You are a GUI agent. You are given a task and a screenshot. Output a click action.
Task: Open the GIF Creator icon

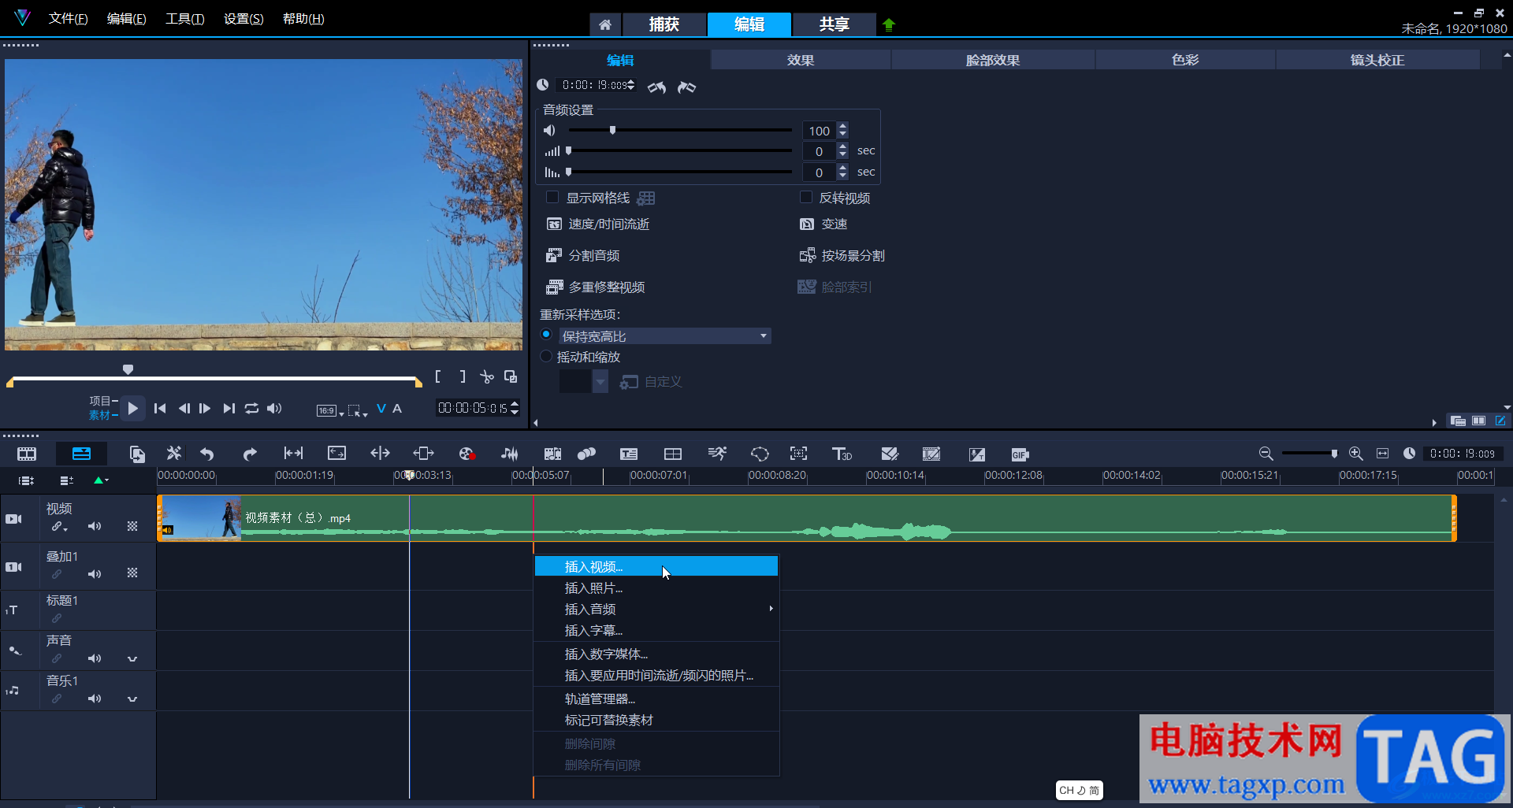pos(1020,454)
